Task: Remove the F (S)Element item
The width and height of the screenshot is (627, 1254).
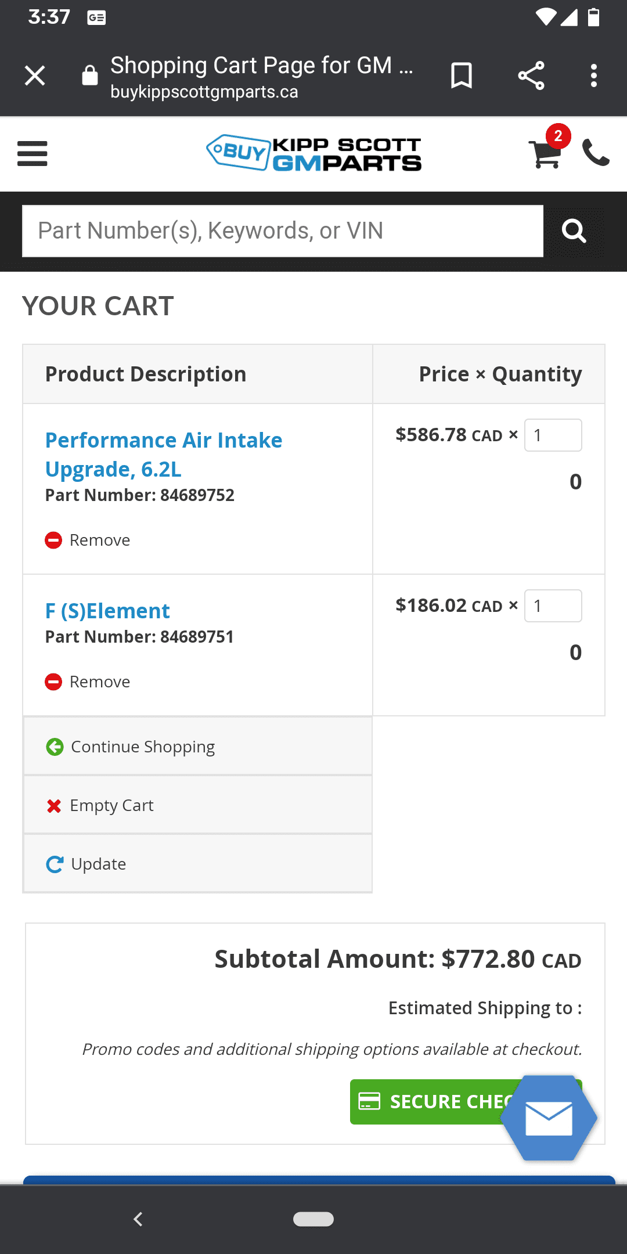Action: point(88,682)
